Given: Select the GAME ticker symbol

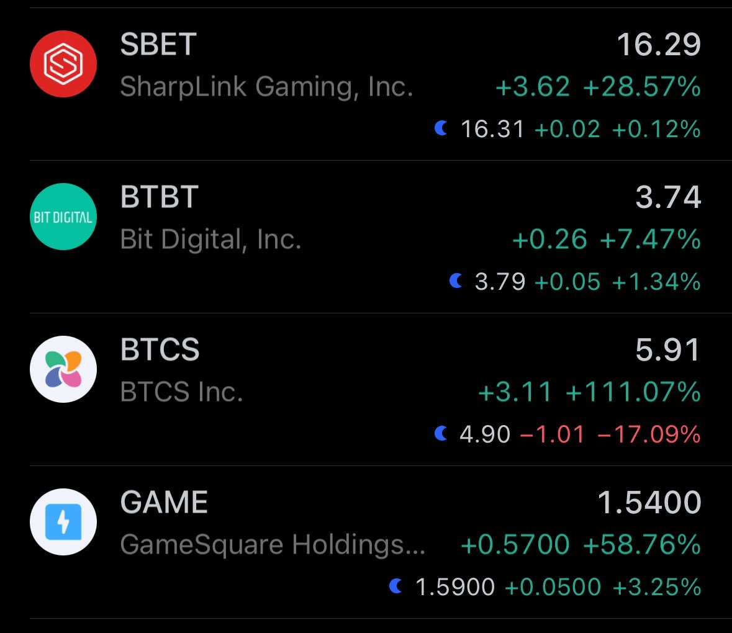Looking at the screenshot, I should pyautogui.click(x=164, y=503).
